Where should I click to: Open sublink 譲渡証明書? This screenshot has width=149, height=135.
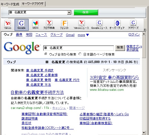(x=30, y=119)
